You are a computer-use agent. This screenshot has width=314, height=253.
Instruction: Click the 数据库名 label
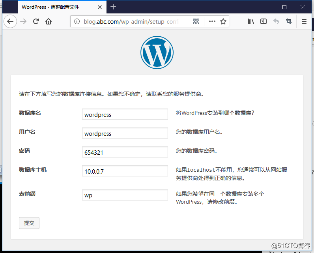click(x=30, y=113)
